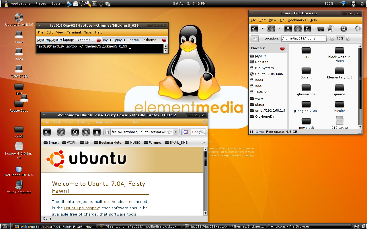Open NetBeans IDE 6.0 desktop icon
The width and height of the screenshot is (367, 229).
(19, 171)
